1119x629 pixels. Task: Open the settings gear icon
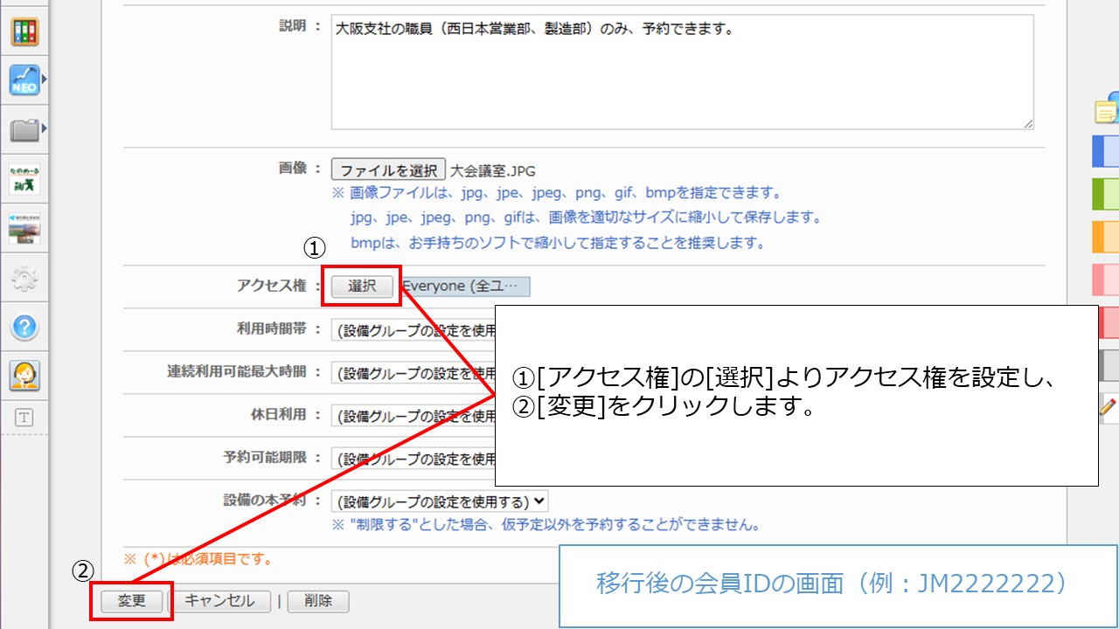(x=24, y=279)
